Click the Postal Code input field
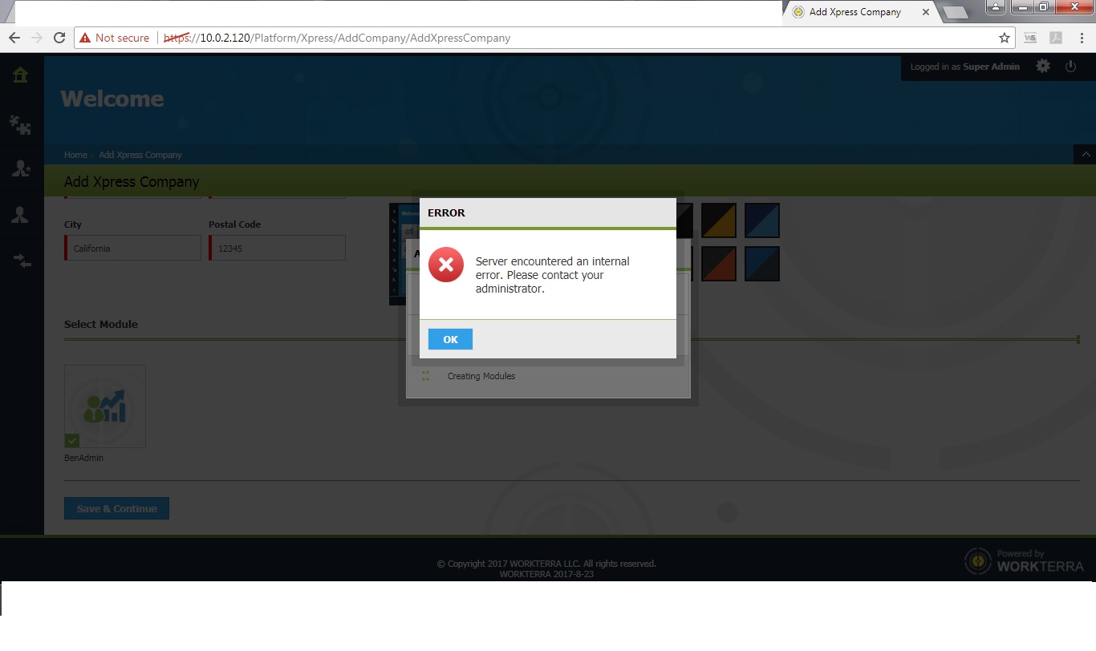Image resolution: width=1096 pixels, height=651 pixels. click(278, 249)
